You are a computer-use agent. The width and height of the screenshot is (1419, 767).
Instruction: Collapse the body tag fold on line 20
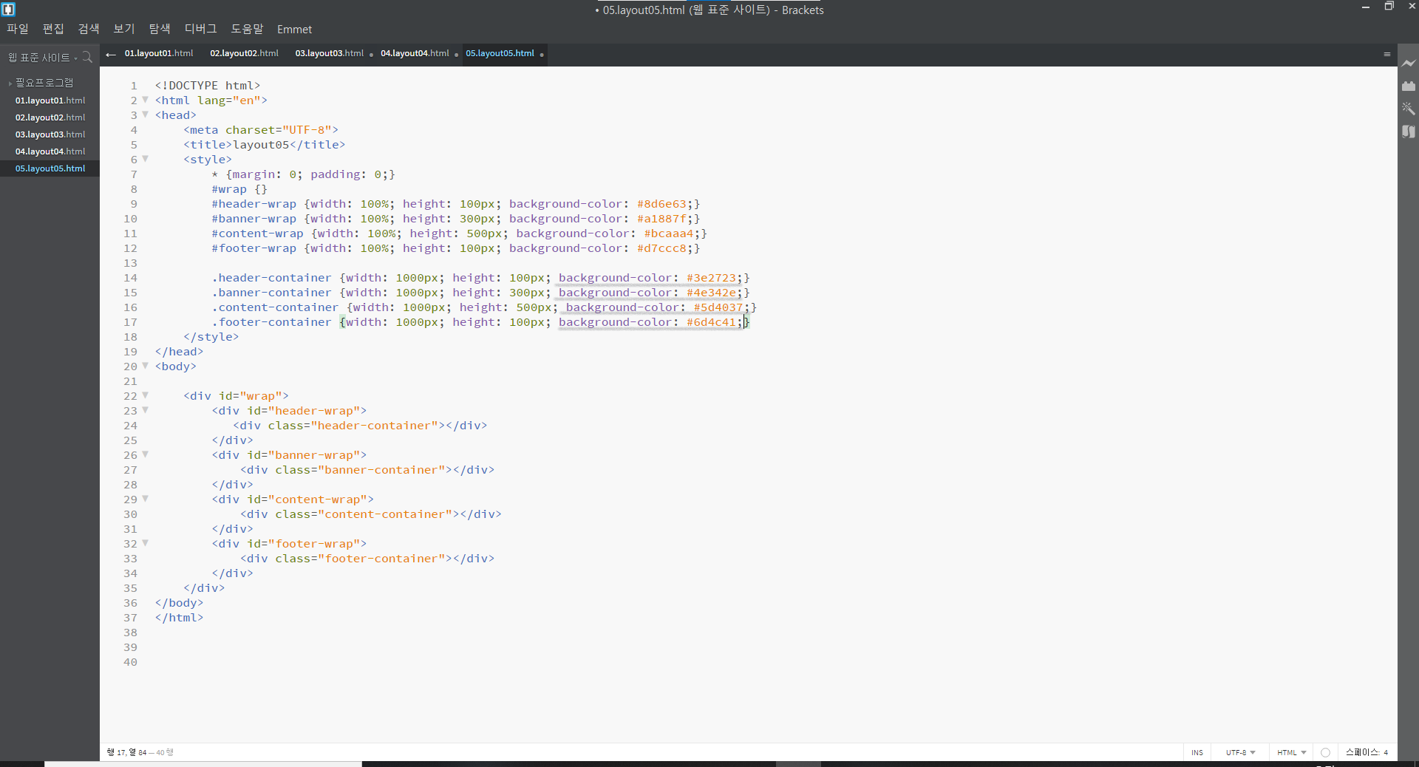(146, 366)
